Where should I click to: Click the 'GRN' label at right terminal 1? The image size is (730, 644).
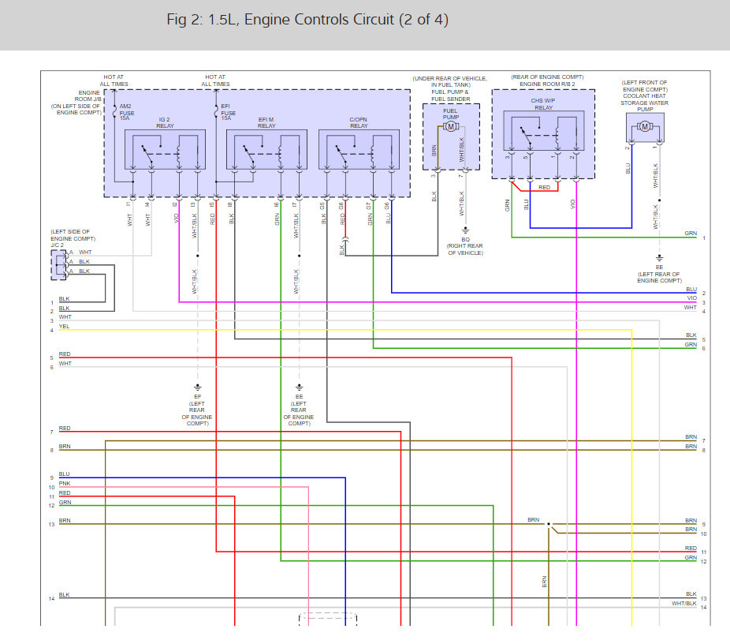click(x=691, y=233)
